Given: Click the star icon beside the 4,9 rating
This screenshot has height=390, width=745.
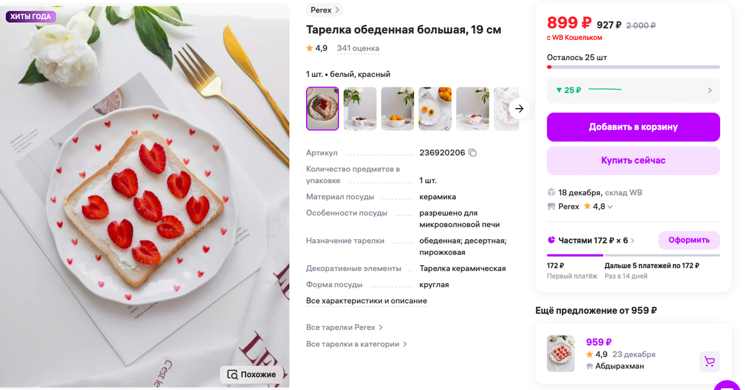Looking at the screenshot, I should (309, 48).
